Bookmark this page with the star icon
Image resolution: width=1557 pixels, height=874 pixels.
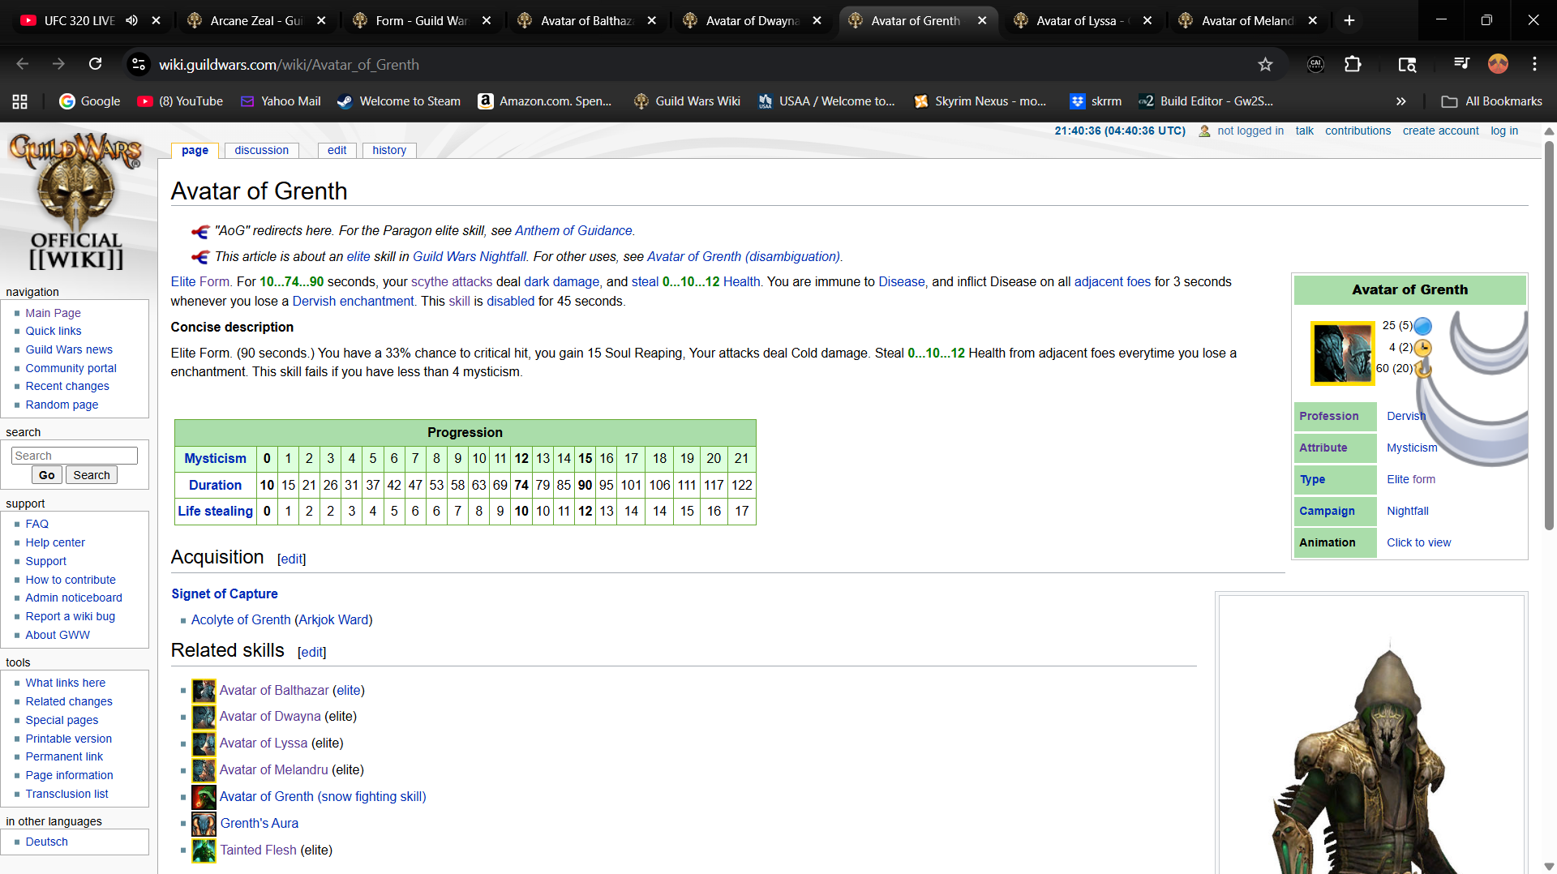click(1265, 65)
